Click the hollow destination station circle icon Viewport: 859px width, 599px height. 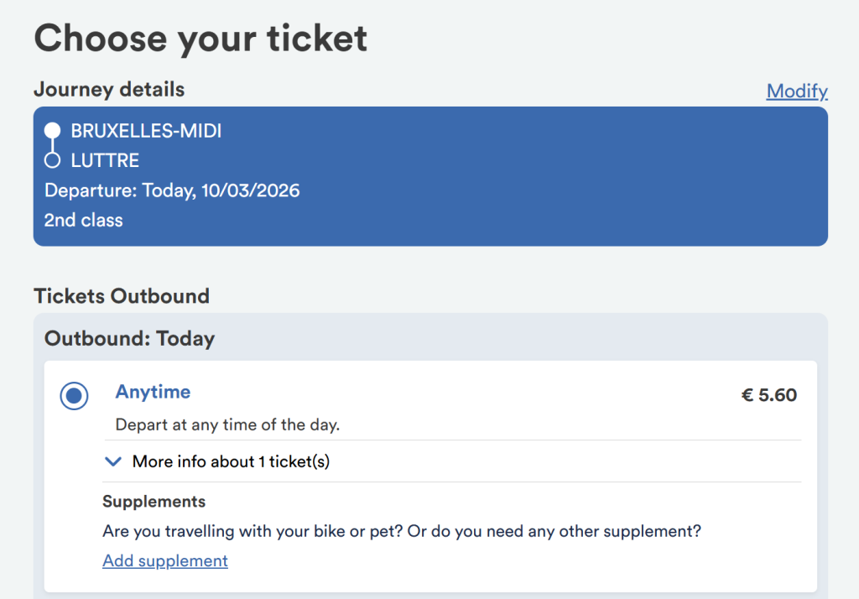52,160
